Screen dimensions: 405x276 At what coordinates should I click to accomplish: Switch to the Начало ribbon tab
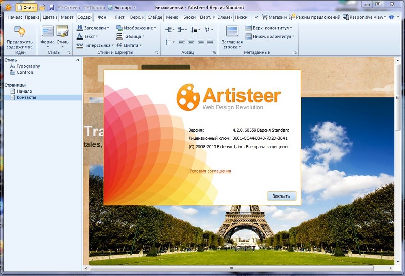pyautogui.click(x=14, y=17)
